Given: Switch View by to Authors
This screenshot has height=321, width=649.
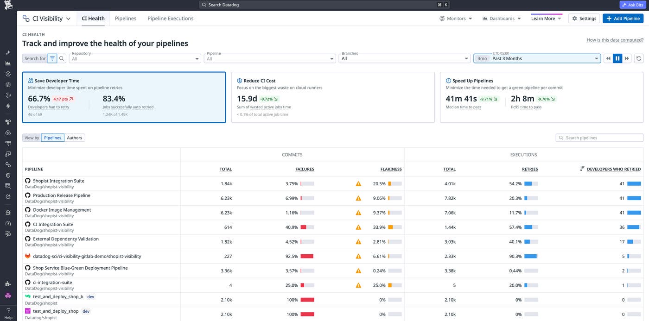Looking at the screenshot, I should coord(75,138).
